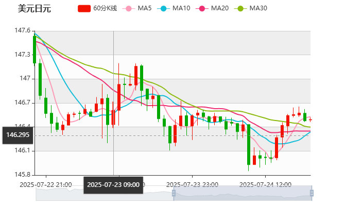The image size is (345, 206).
Task: Click the 146.295 price axis pointer label
Action: pos(17,135)
